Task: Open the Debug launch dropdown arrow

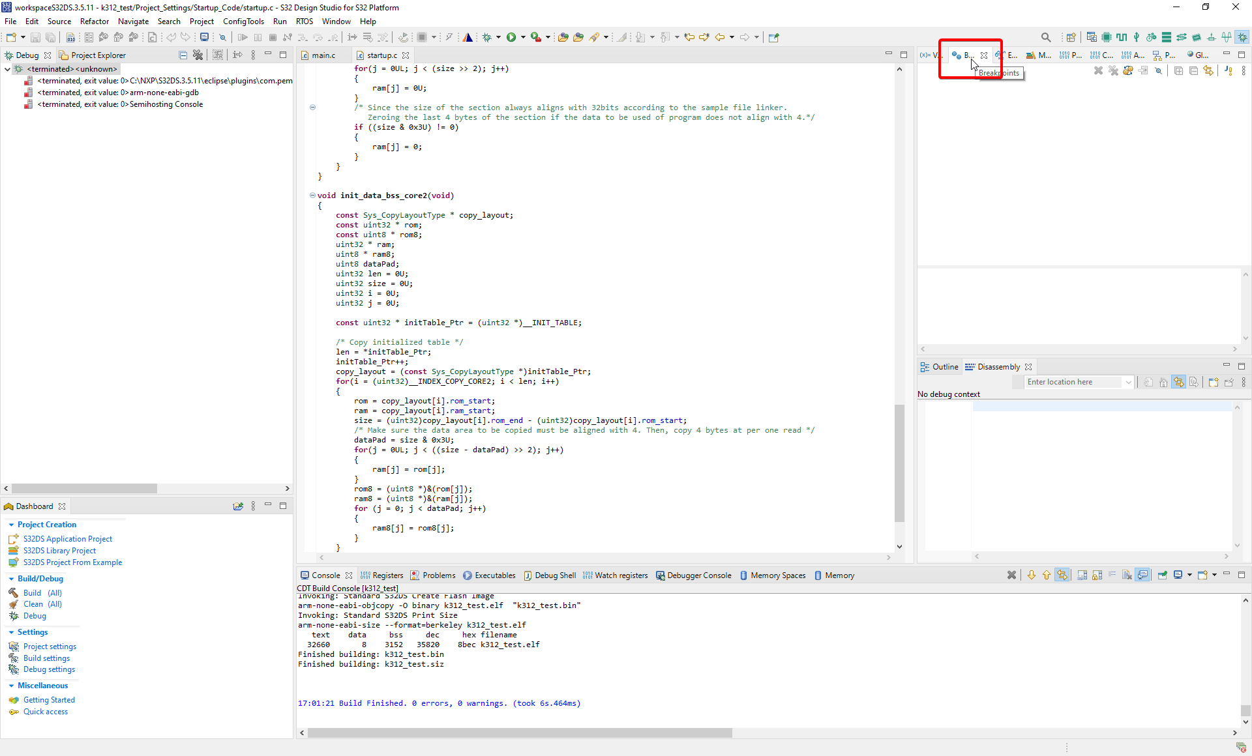Action: pos(498,37)
